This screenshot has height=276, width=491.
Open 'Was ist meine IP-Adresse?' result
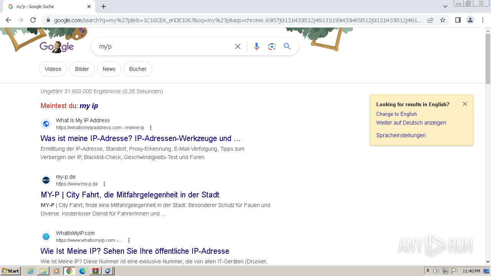click(x=140, y=138)
